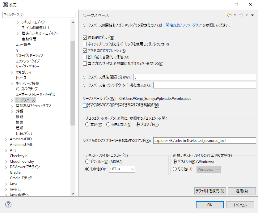Uncheck アクセス時にリフレッシュ
Viewport: 258px width, 213px height.
coord(84,51)
